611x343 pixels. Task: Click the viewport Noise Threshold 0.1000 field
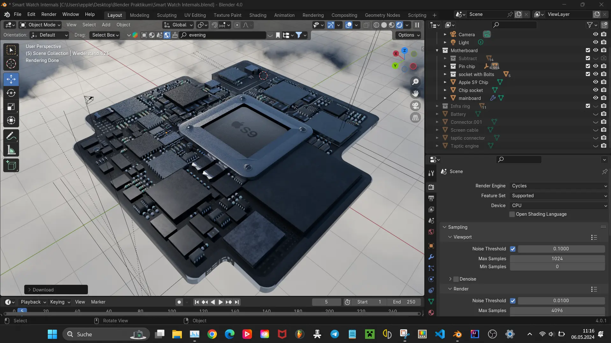561,249
